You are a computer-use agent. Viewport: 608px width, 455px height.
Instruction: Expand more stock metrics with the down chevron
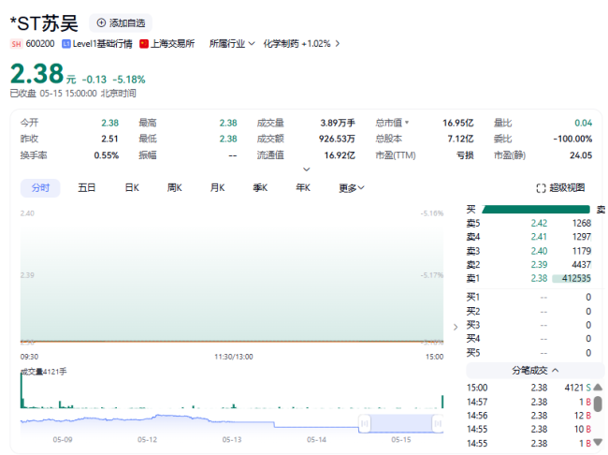coord(305,169)
